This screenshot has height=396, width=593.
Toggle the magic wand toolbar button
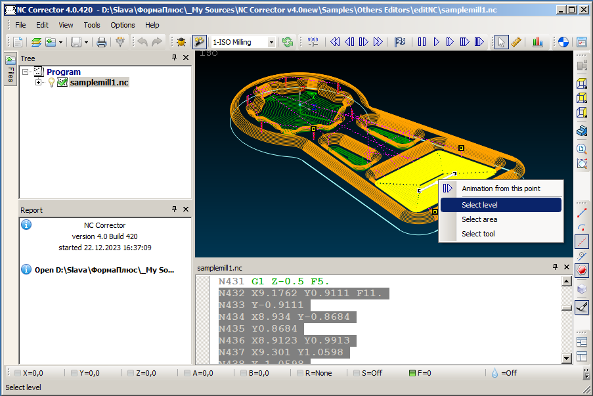coord(199,41)
